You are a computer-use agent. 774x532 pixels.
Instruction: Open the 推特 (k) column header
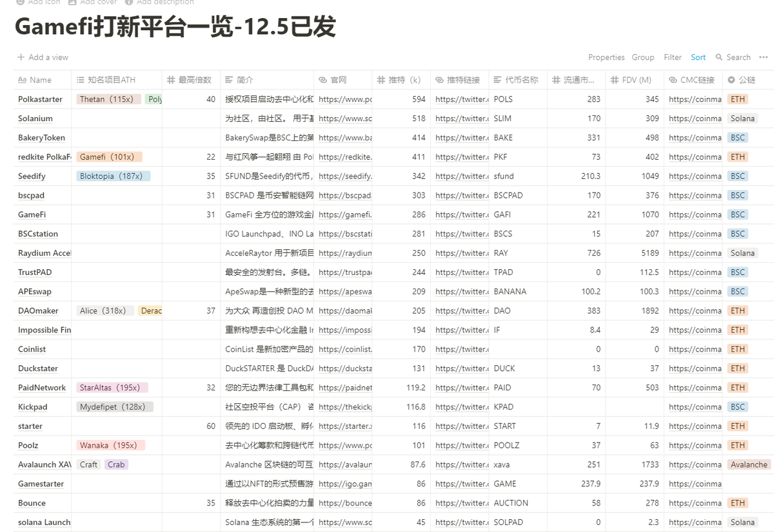pos(402,80)
